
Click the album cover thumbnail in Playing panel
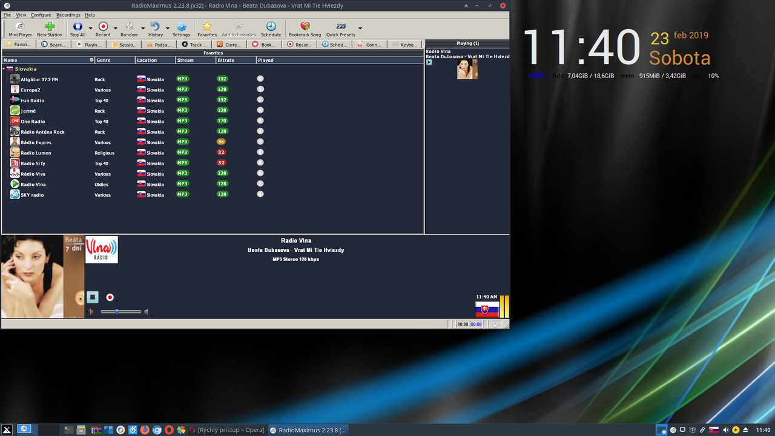coord(467,69)
